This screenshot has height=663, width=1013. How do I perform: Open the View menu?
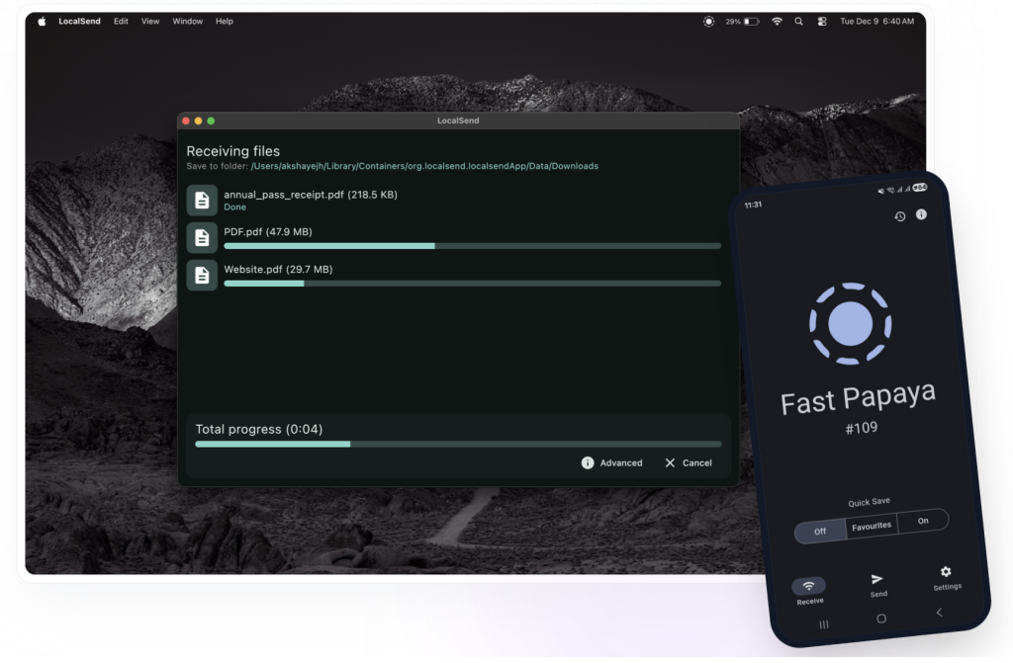(150, 22)
